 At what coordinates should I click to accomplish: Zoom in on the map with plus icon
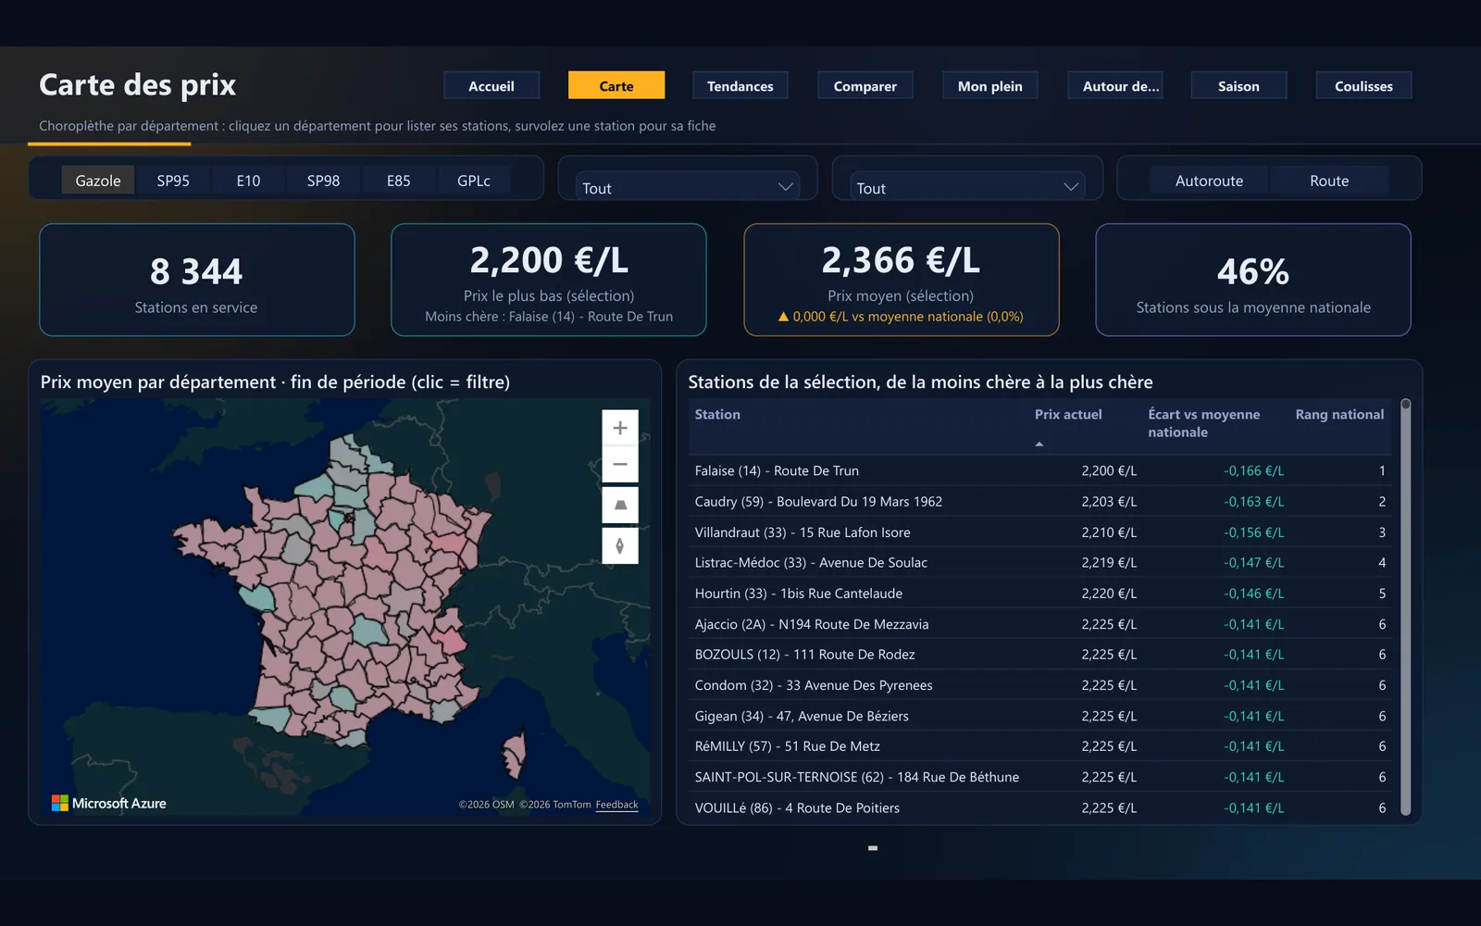tap(620, 428)
